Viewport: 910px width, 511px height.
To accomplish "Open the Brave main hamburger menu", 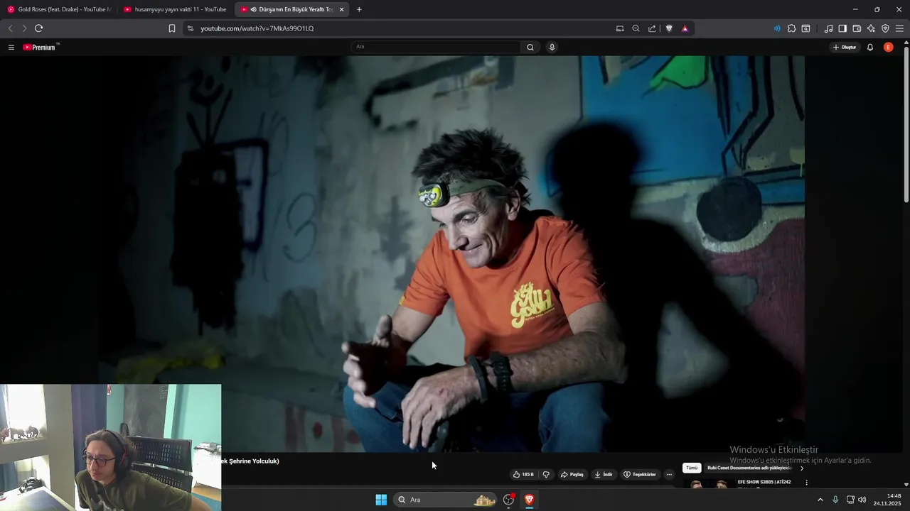I will pyautogui.click(x=899, y=28).
